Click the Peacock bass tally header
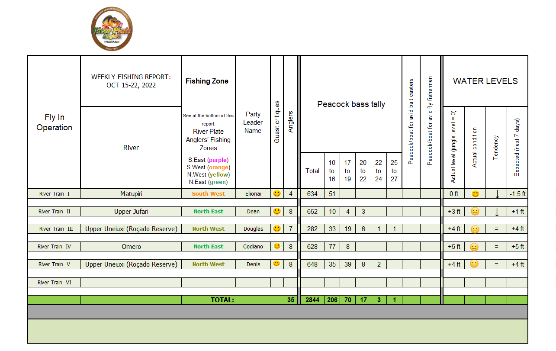 (x=351, y=104)
